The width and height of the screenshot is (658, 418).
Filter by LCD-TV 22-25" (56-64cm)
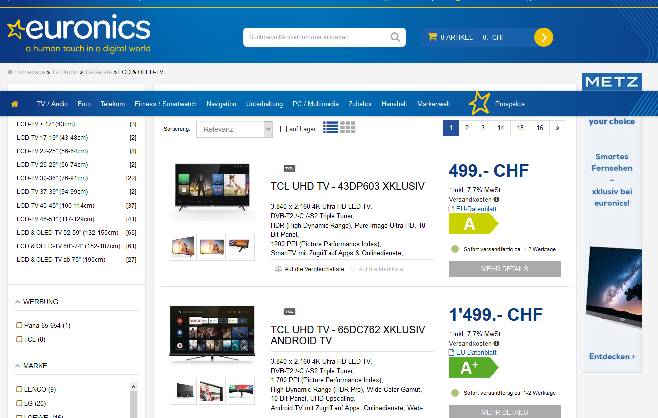52,151
